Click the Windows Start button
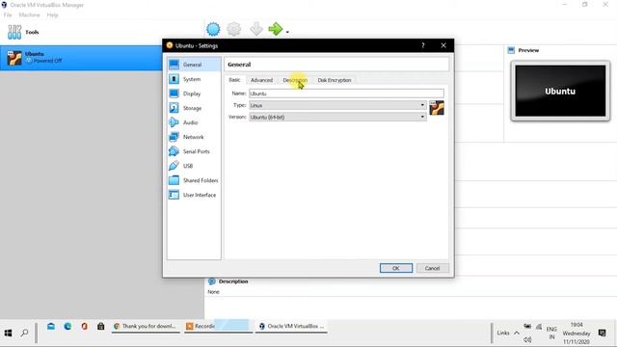Viewport: 617px width, 347px height. tap(9, 333)
